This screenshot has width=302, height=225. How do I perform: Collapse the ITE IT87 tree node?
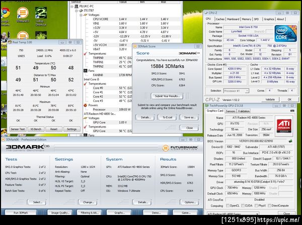(77, 11)
